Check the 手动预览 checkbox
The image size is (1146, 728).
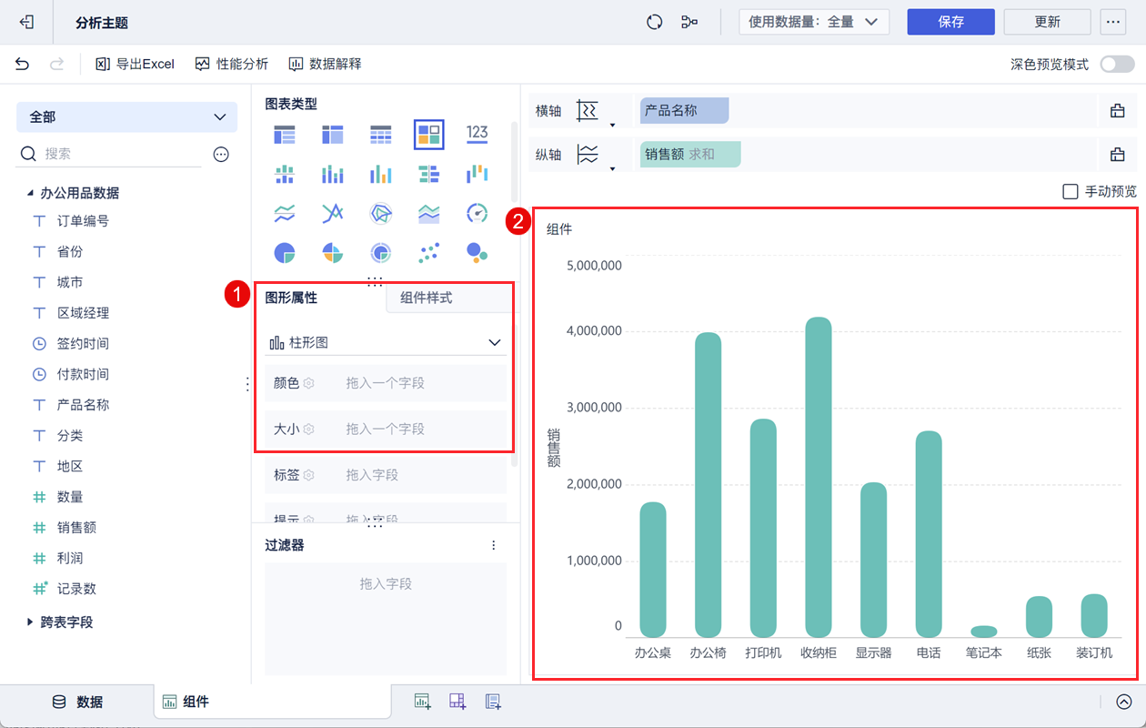coord(1071,191)
